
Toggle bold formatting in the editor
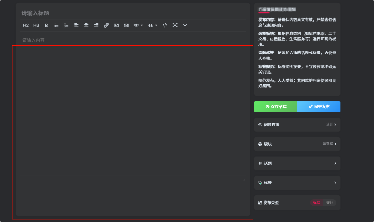pyautogui.click(x=46, y=25)
